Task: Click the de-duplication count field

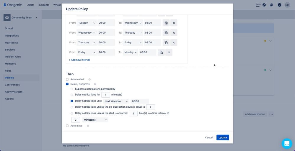Action: point(151,107)
